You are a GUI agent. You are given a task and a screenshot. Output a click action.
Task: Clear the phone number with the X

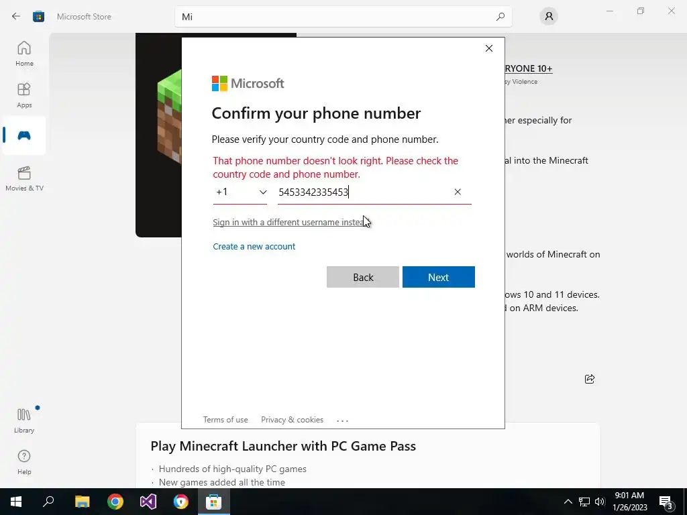click(458, 192)
